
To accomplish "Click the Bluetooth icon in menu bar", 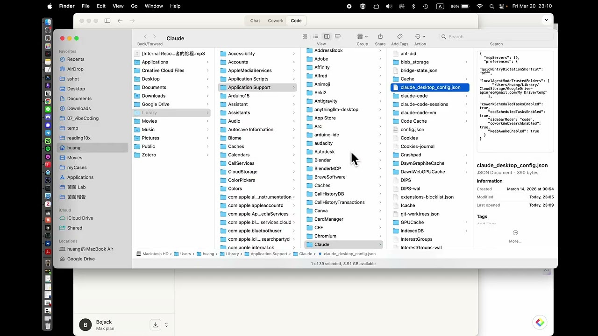I will point(413,6).
